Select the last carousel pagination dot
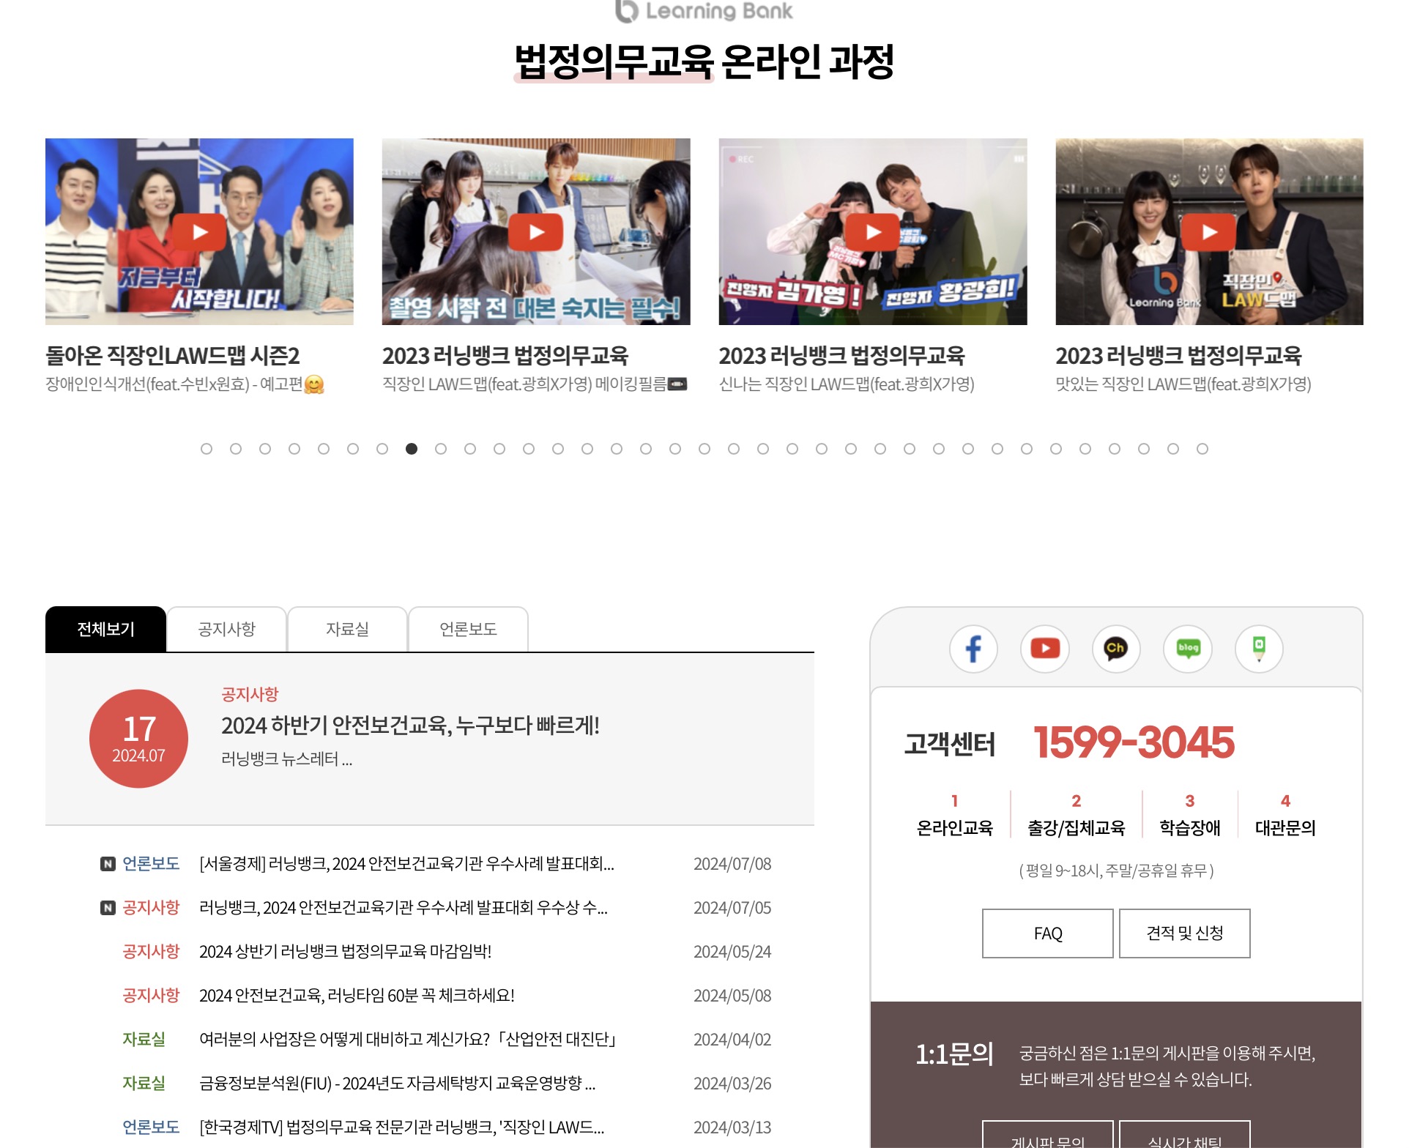Image resolution: width=1409 pixels, height=1148 pixels. (1202, 449)
